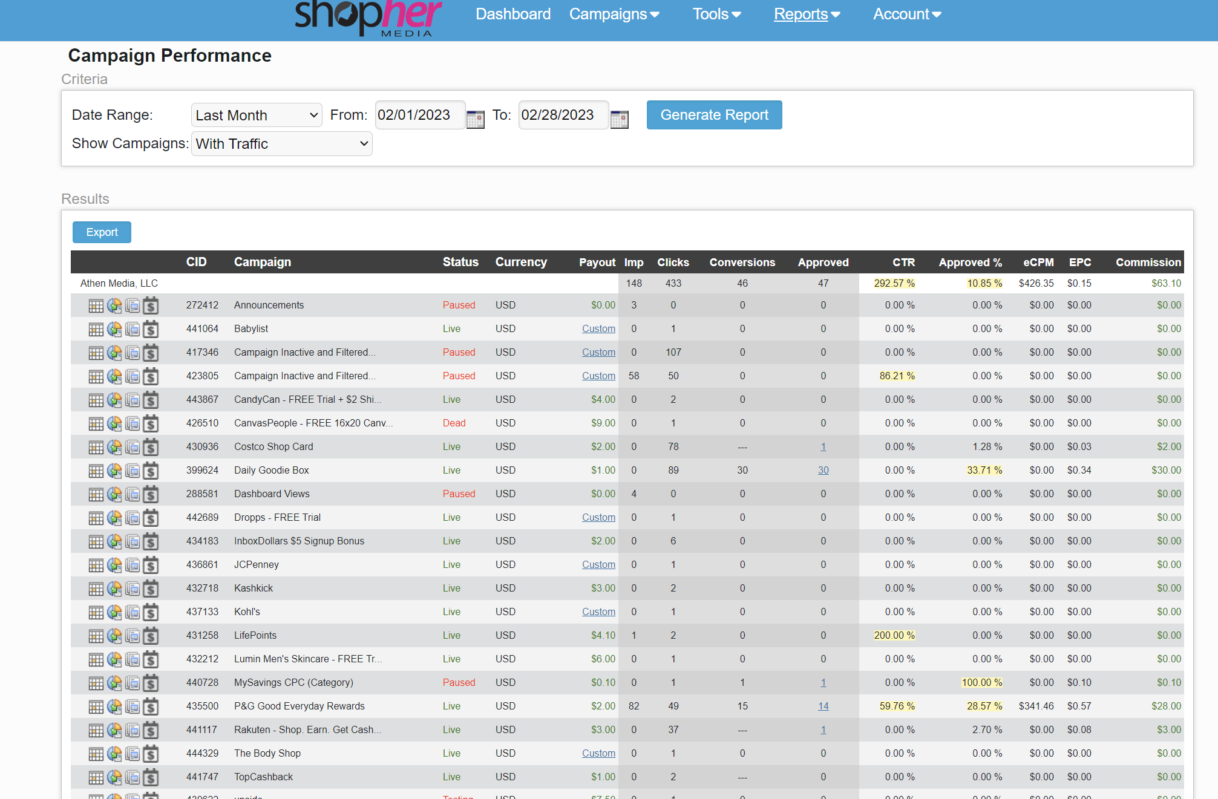Open the From date calendar picker
Image resolution: width=1218 pixels, height=799 pixels.
coord(476,119)
